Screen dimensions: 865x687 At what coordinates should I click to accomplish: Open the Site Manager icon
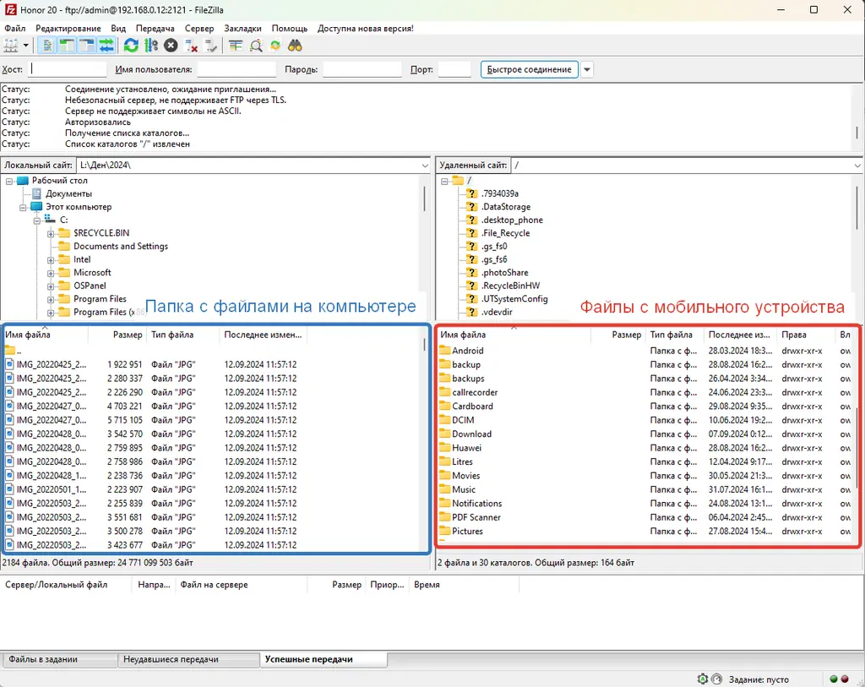pos(11,46)
